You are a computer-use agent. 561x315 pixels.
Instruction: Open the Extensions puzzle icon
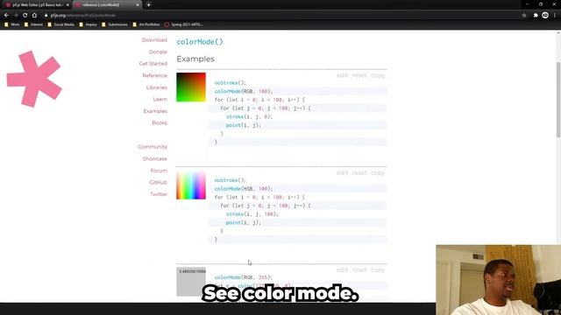[536, 16]
